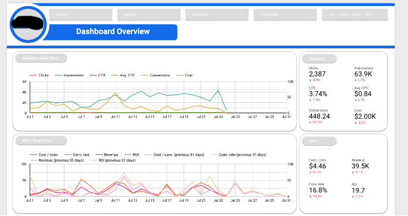Viewport: 408px width, 216px height.
Task: Expand the Campaign filter dropdown
Action: pos(285,15)
